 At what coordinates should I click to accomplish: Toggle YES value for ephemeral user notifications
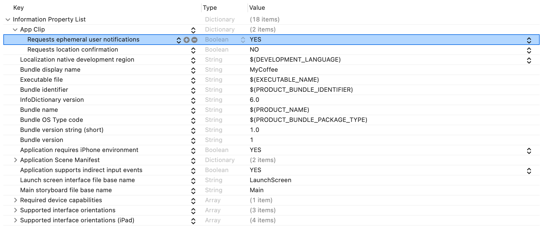tap(529, 40)
